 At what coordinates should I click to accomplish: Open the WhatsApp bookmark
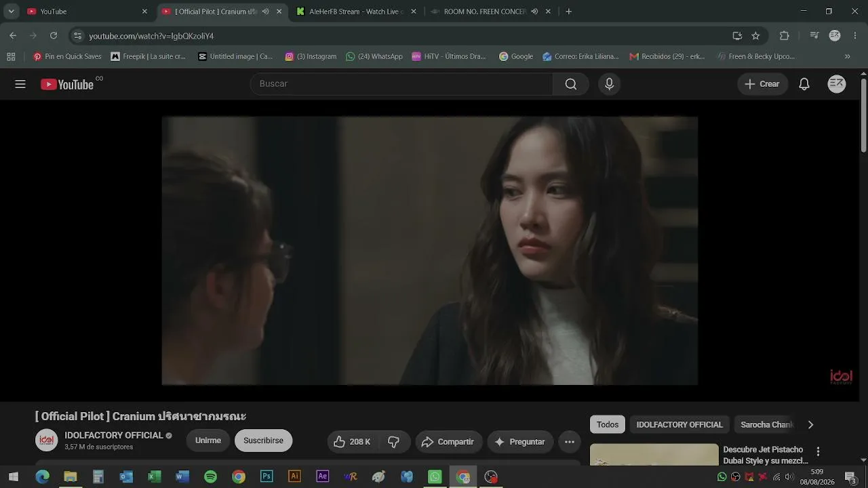click(374, 57)
